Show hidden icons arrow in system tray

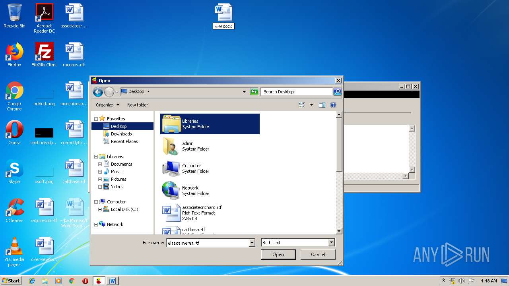click(x=444, y=281)
